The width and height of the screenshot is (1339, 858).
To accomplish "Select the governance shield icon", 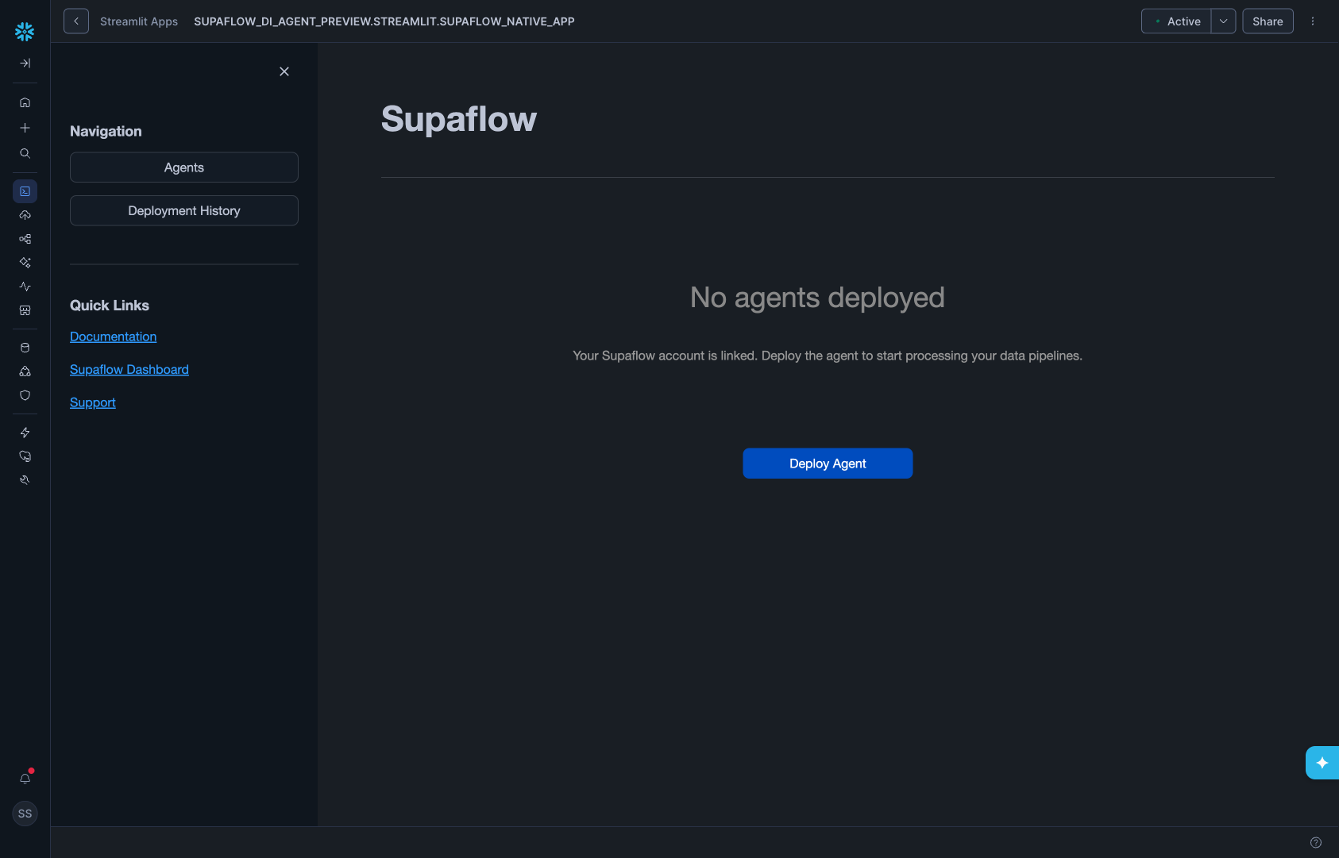I will tap(25, 395).
